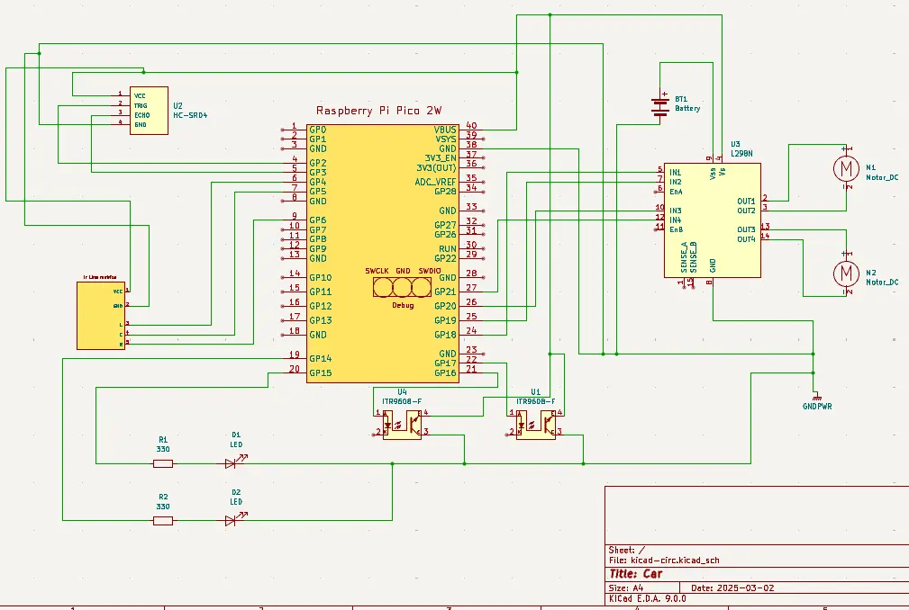
Task: Click the Title: Car field
Action: point(635,573)
